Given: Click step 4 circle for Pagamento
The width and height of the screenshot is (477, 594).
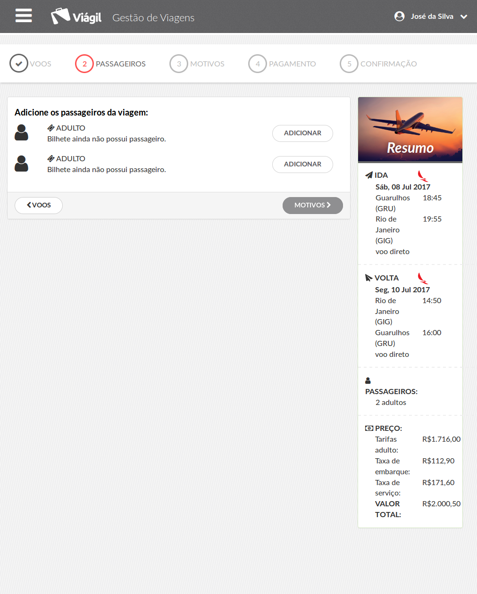Looking at the screenshot, I should 258,64.
